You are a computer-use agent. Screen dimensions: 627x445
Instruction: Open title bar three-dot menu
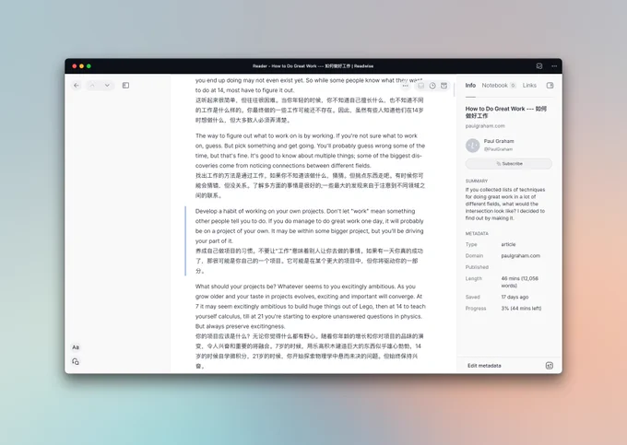tap(554, 66)
